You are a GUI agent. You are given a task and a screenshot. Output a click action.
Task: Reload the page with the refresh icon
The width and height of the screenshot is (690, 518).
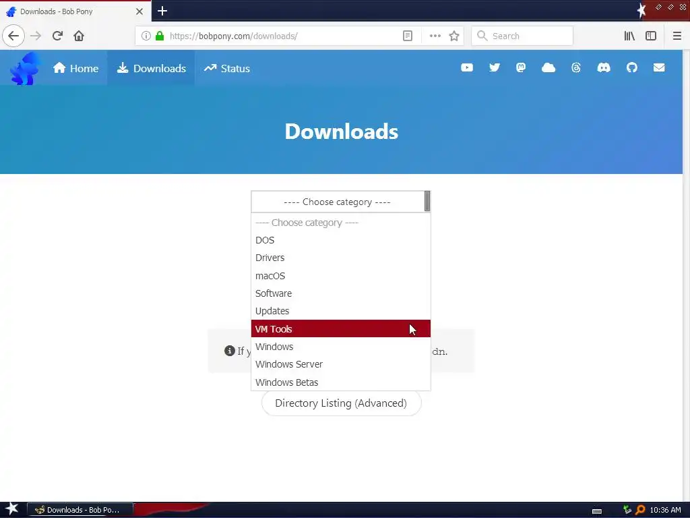pos(57,36)
